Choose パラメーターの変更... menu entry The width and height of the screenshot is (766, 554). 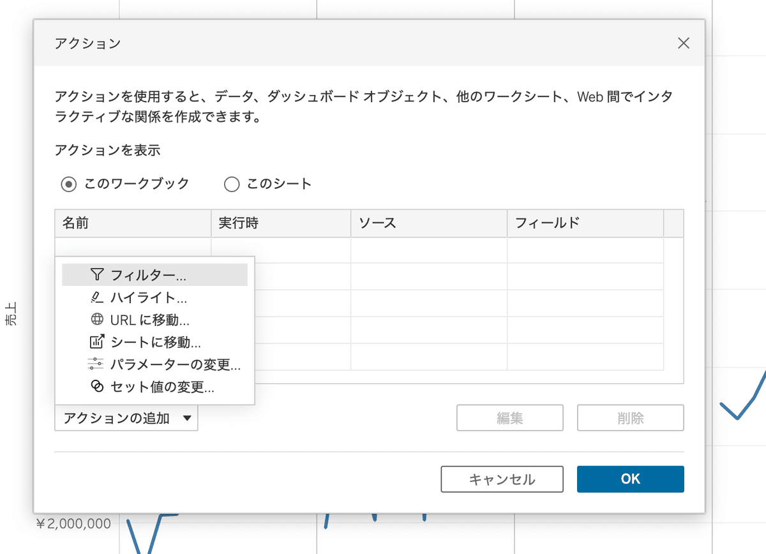point(154,364)
